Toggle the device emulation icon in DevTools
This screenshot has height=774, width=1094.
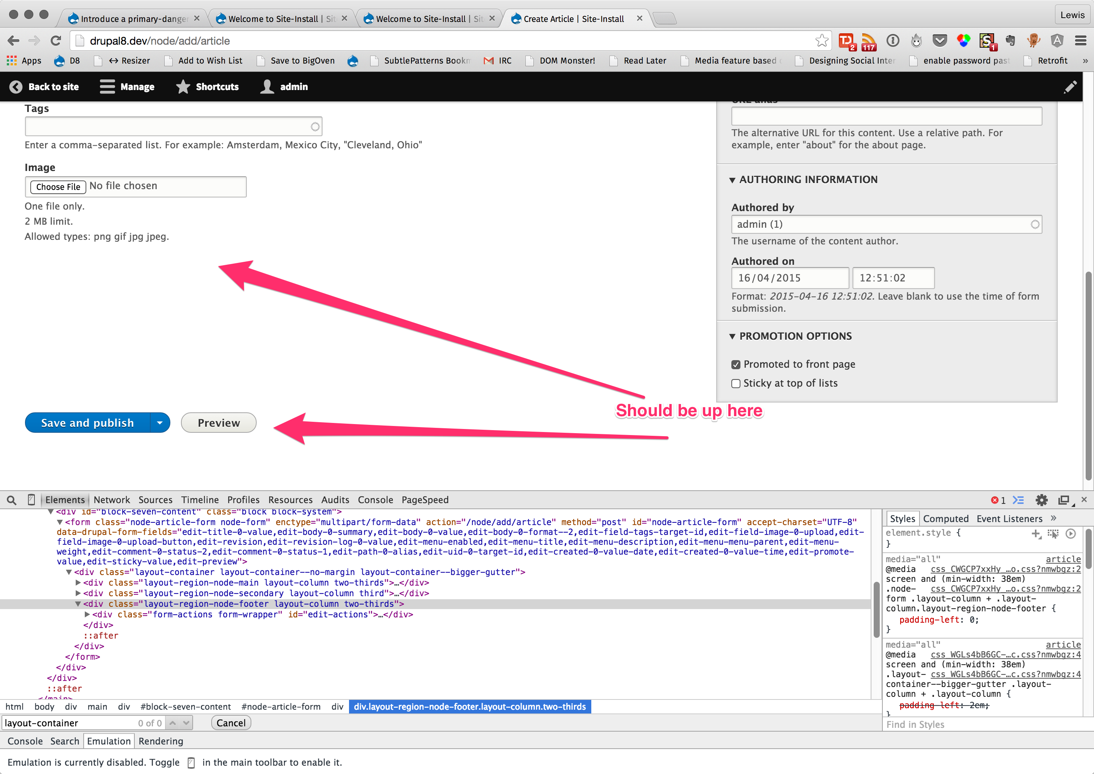(x=31, y=499)
